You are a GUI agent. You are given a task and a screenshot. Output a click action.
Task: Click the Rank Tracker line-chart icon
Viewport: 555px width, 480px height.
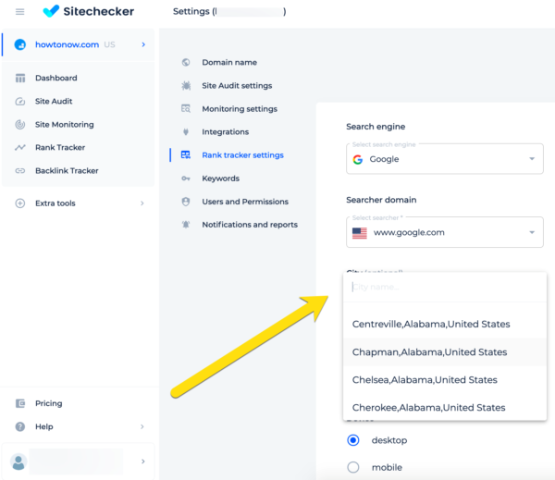pos(20,148)
